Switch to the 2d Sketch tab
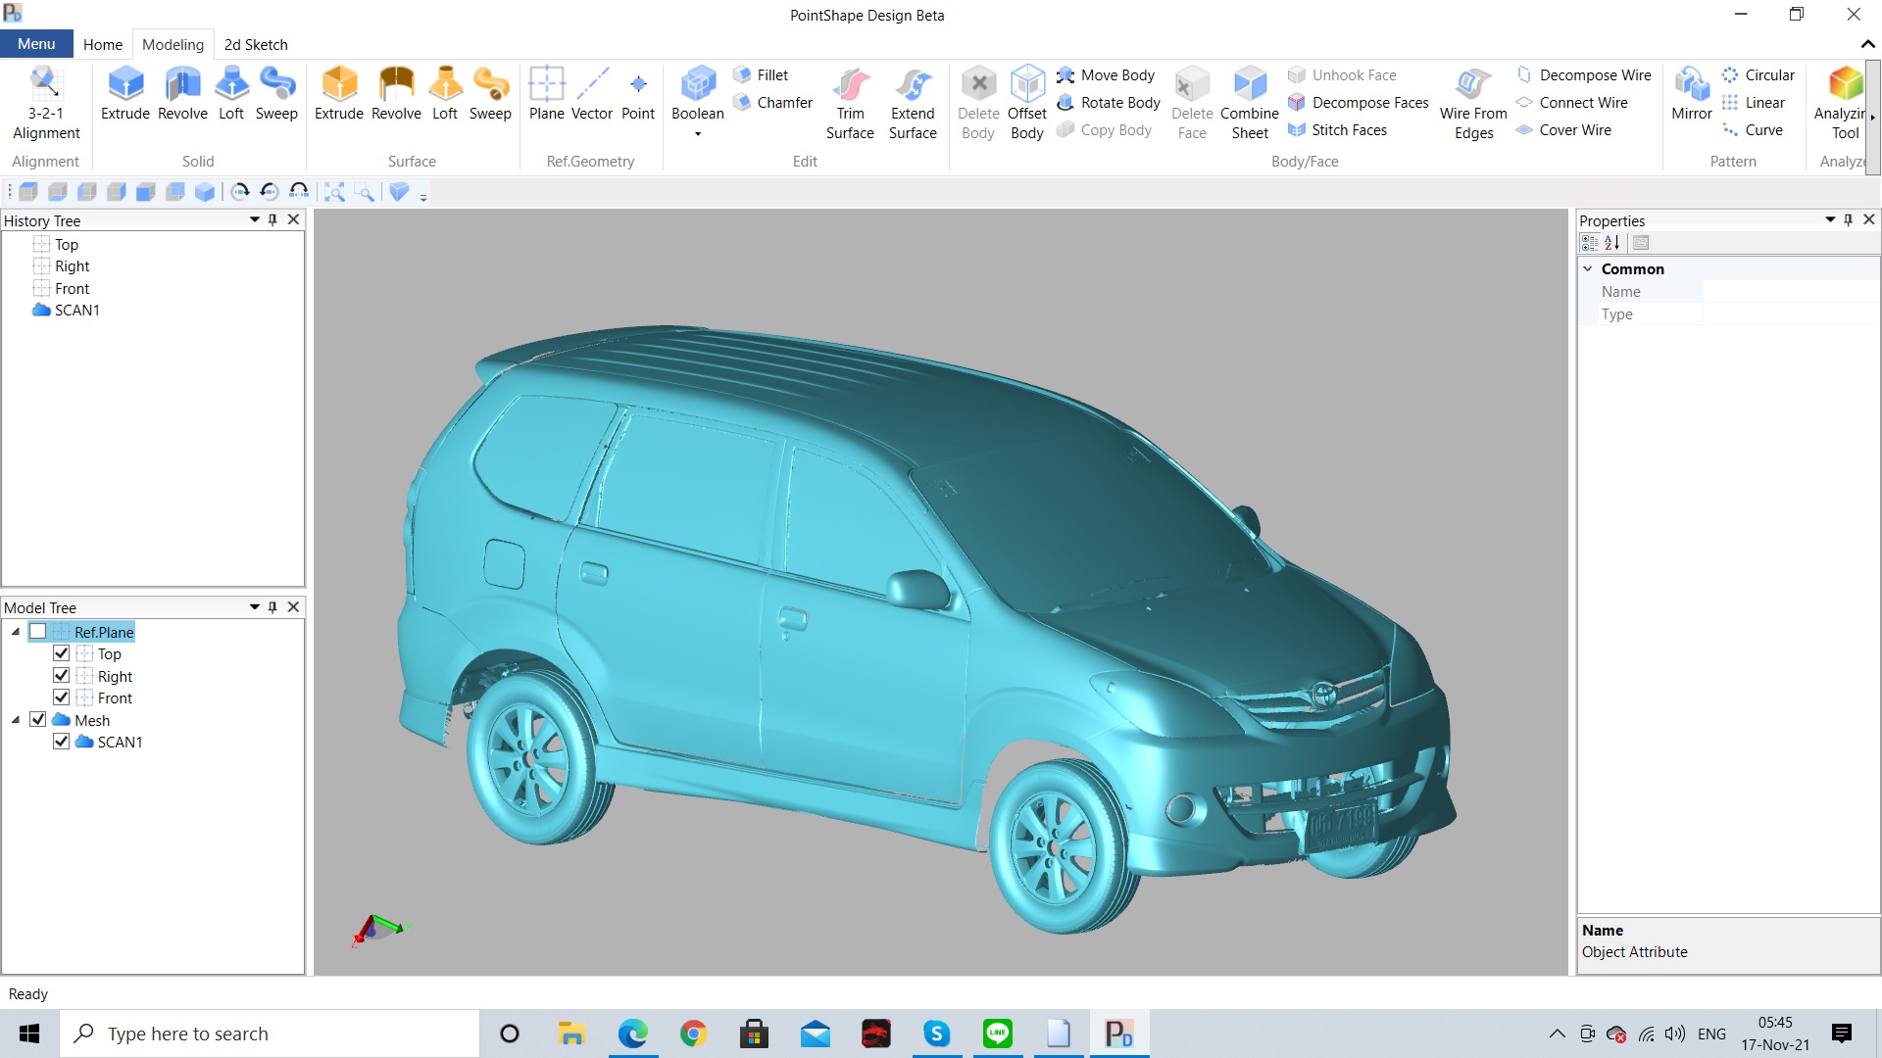Screen dimensions: 1882x1058 point(255,44)
